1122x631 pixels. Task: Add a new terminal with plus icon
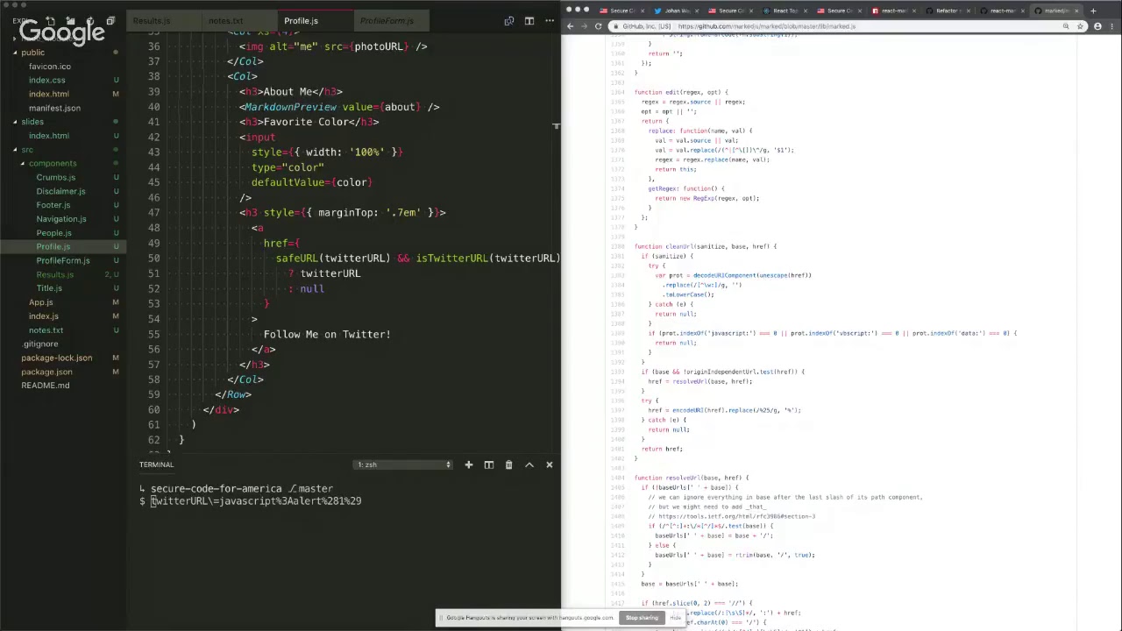468,464
